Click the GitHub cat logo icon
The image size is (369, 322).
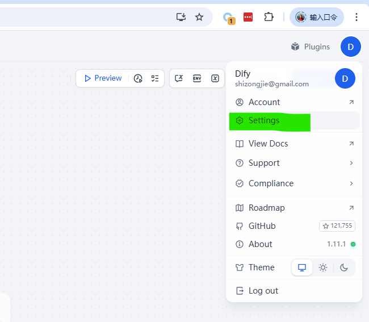pos(240,226)
